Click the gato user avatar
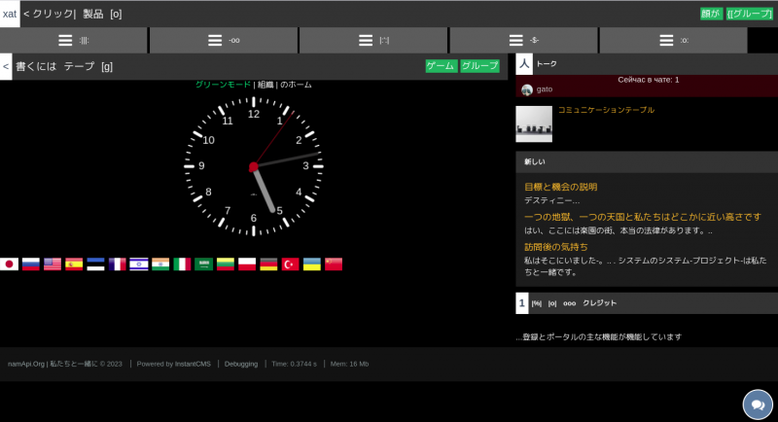Viewport: 778px width, 422px height. point(527,89)
